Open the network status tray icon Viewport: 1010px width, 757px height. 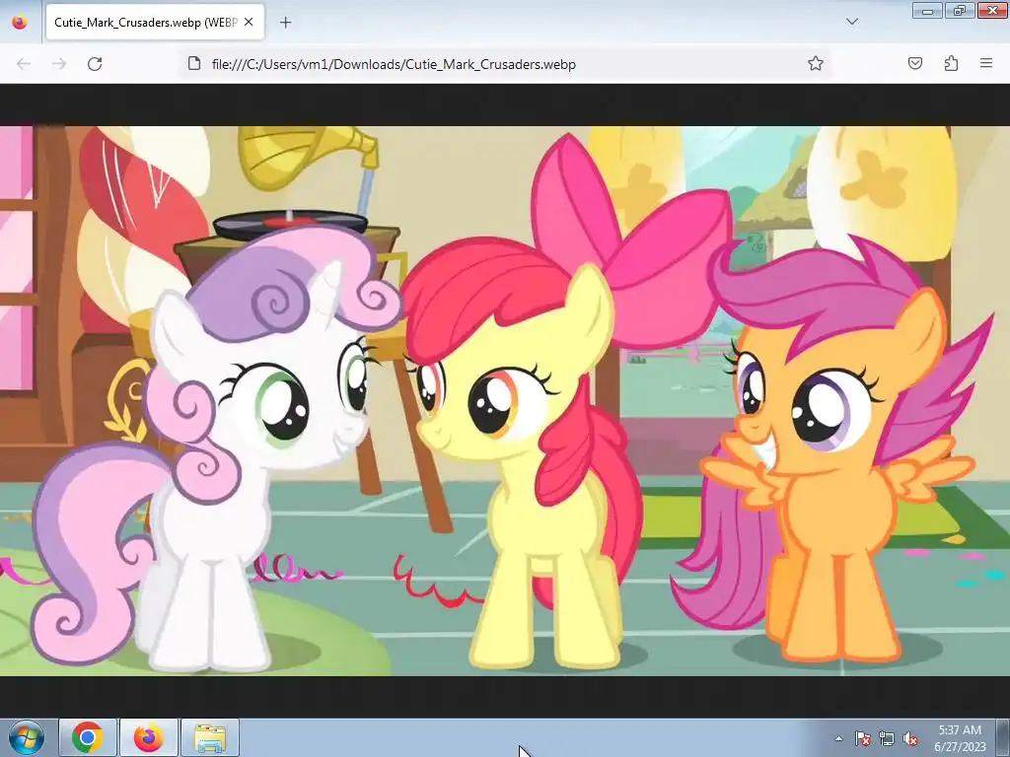[x=887, y=738]
